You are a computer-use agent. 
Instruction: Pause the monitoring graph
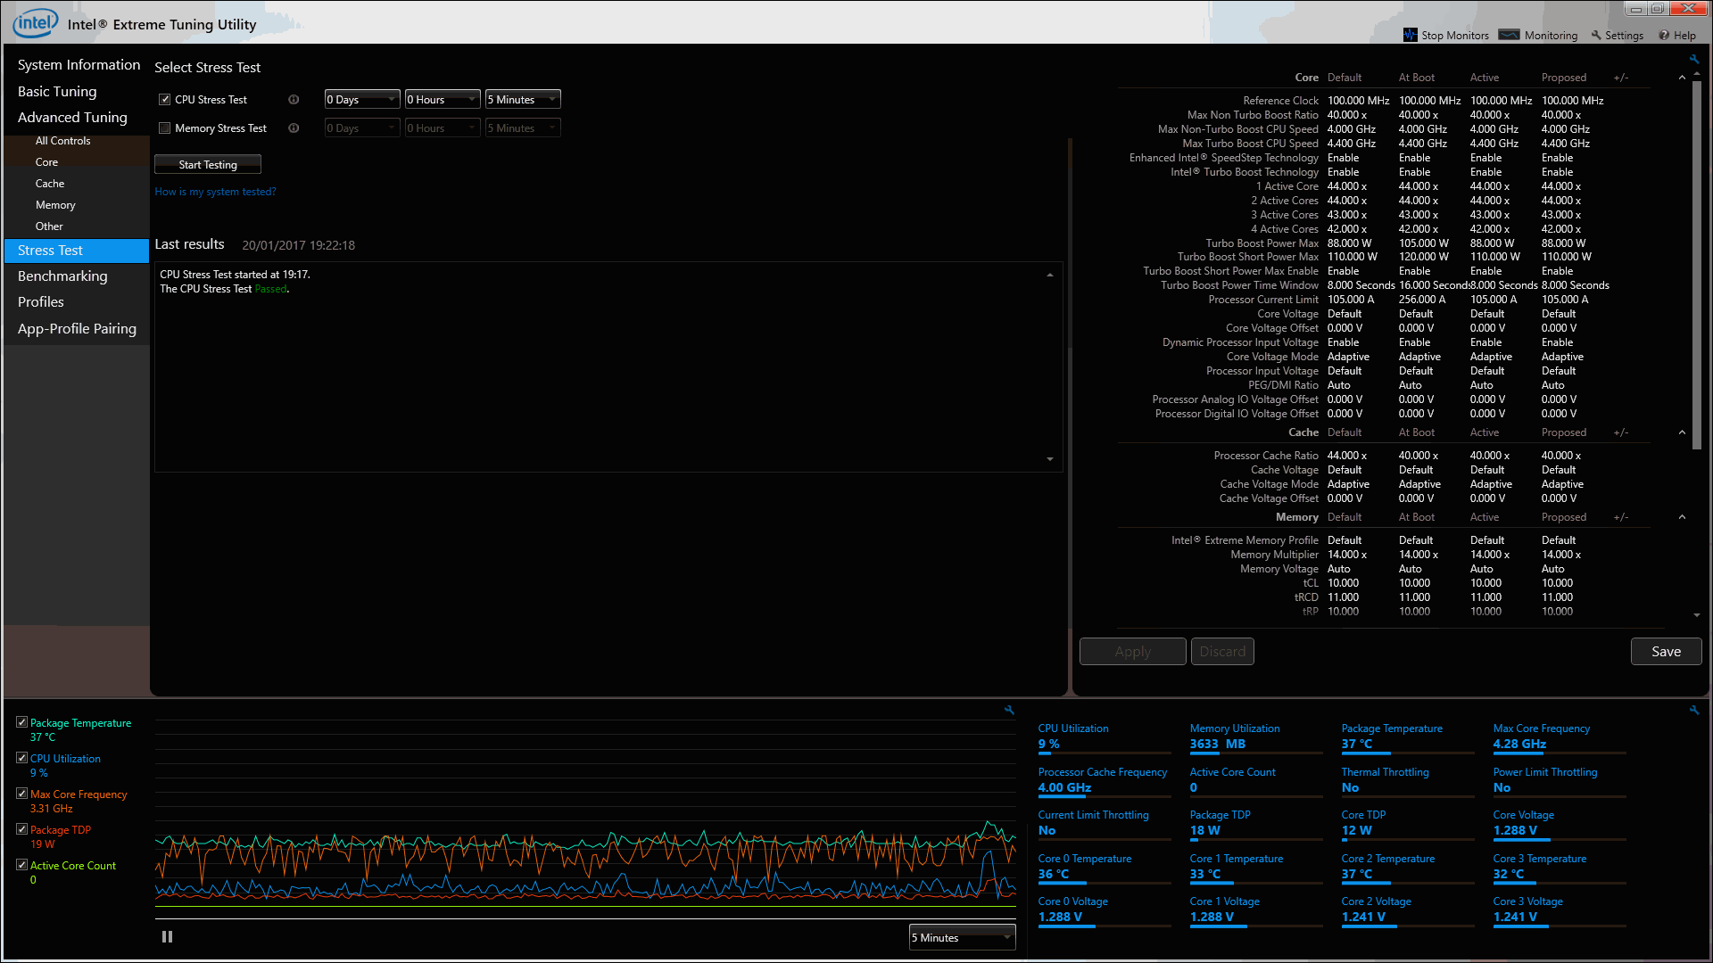(x=167, y=936)
